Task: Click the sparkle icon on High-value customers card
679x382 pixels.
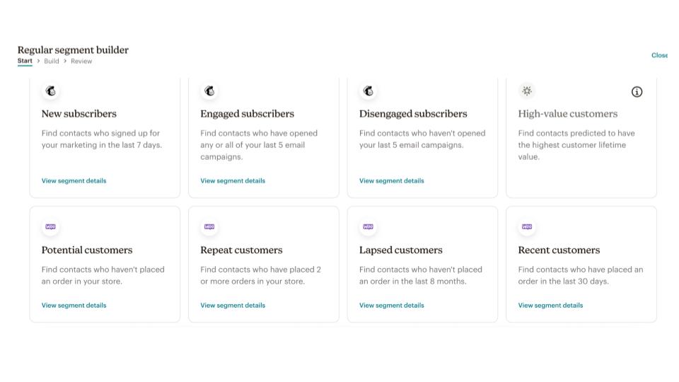Action: 527,91
